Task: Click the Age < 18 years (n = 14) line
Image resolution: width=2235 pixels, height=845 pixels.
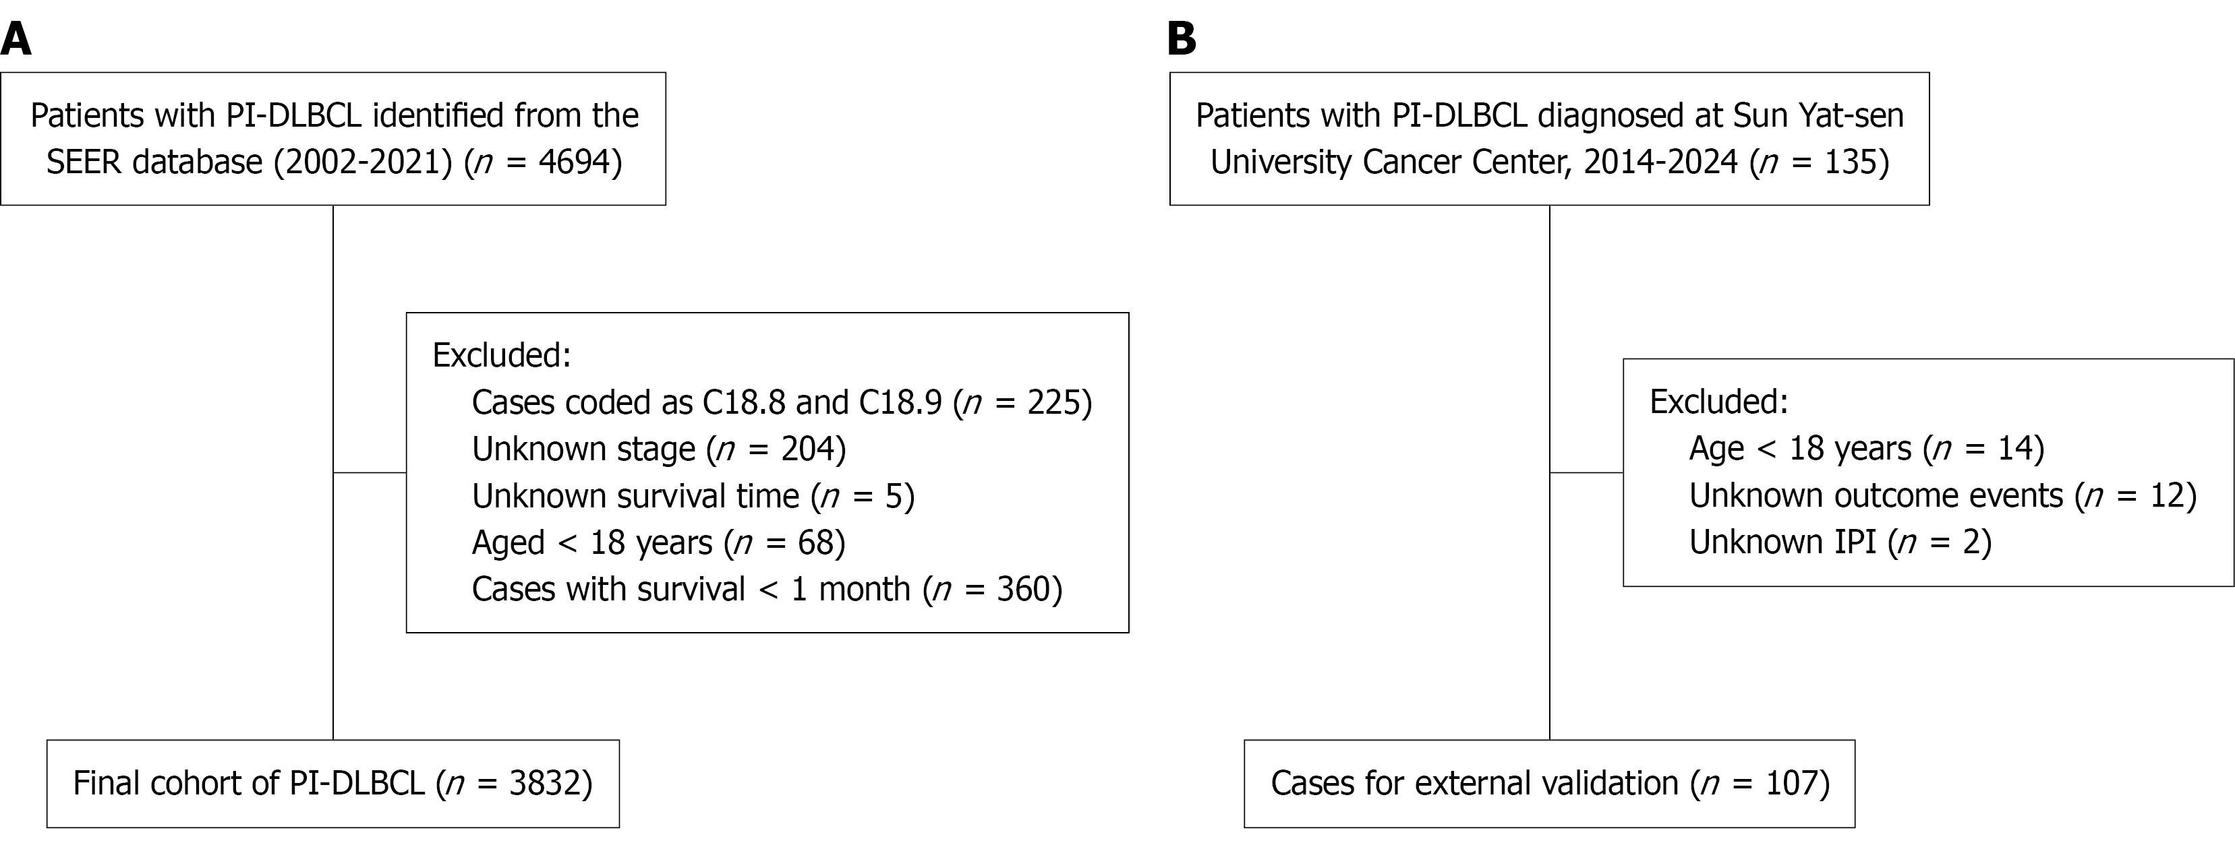Action: tap(1866, 449)
